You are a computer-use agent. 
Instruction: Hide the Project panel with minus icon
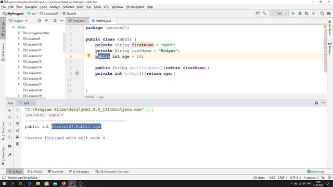click(x=61, y=21)
